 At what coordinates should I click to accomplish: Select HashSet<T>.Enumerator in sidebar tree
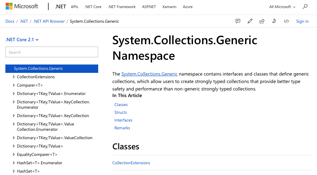40,163
